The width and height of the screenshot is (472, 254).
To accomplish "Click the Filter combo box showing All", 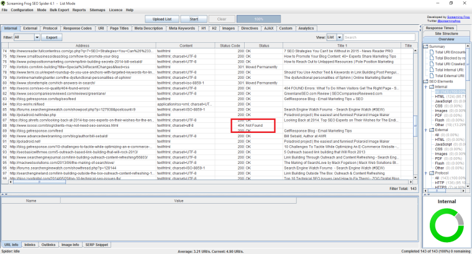I will (x=27, y=37).
